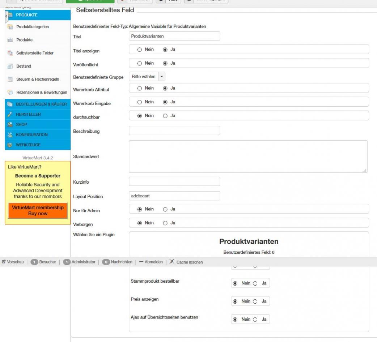
Task: Click the VirtueMart membership Buy now button
Action: [38, 211]
